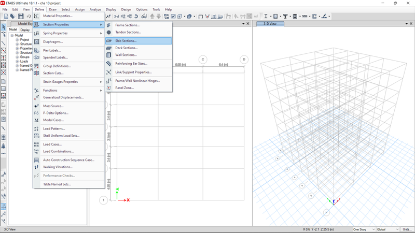Screen dimensions: 415x233
Task: Click the Link/Support Properties icon
Action: point(109,72)
